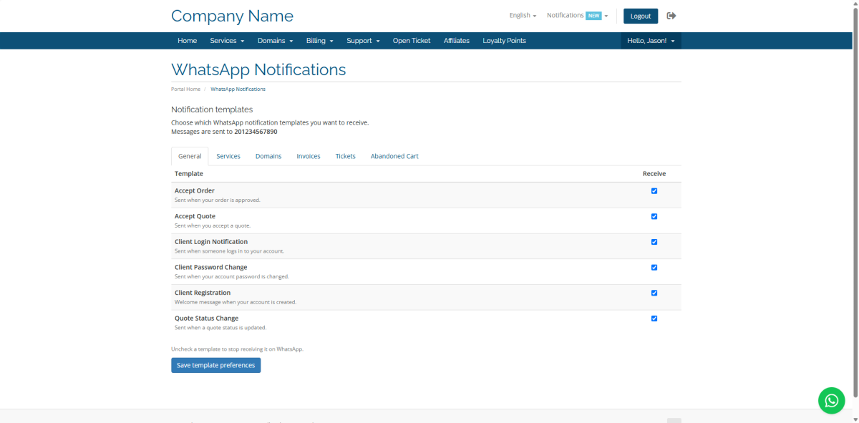Click the Accept Quote template name
The image size is (859, 423).
point(195,216)
